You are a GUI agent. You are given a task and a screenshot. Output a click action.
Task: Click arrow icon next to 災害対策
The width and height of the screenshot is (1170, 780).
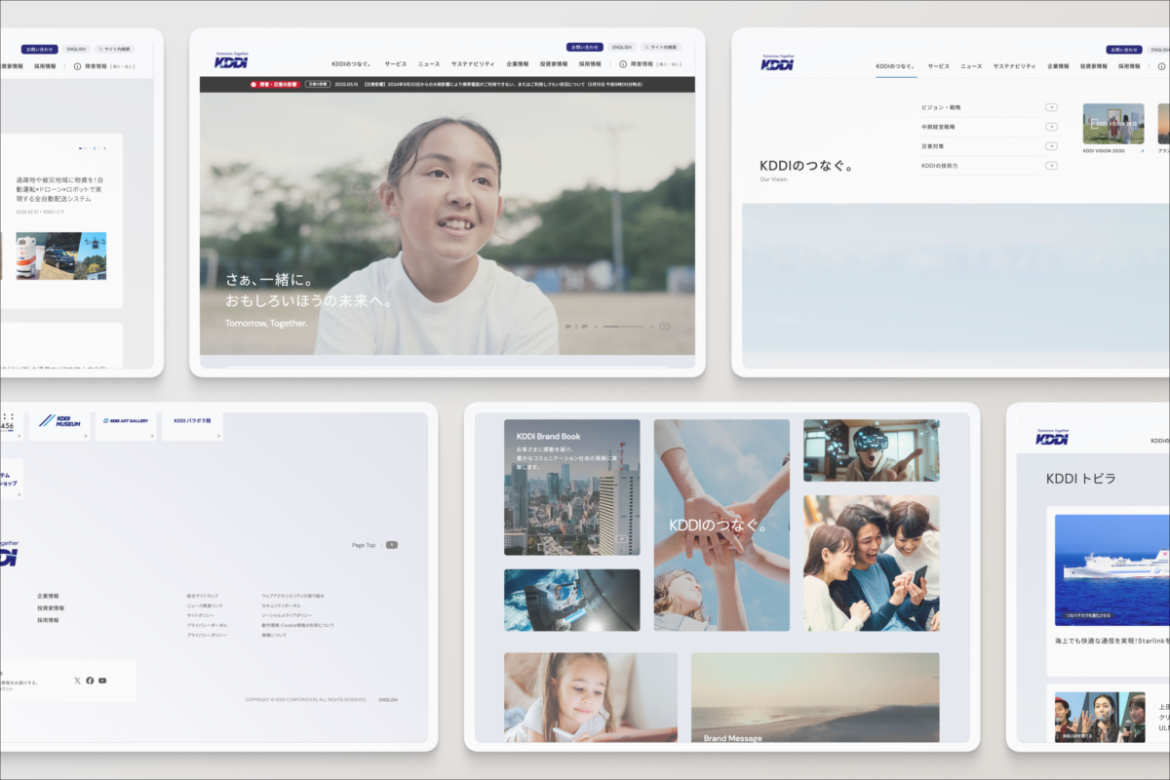(x=1051, y=146)
